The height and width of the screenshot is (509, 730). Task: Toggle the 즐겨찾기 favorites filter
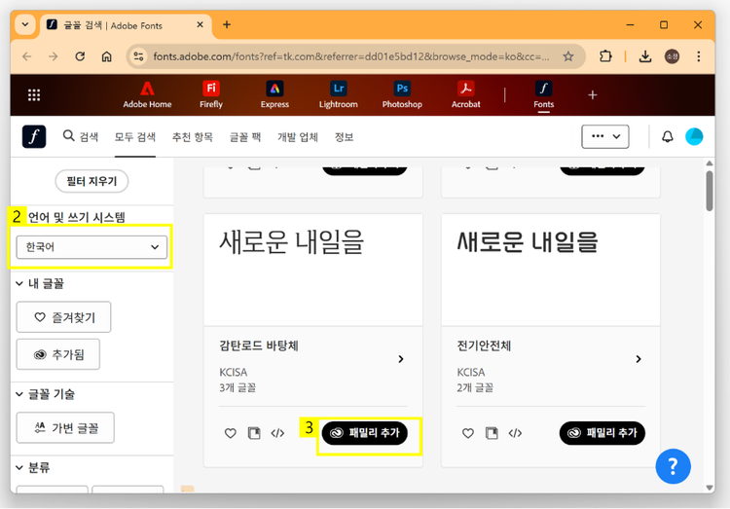(64, 316)
